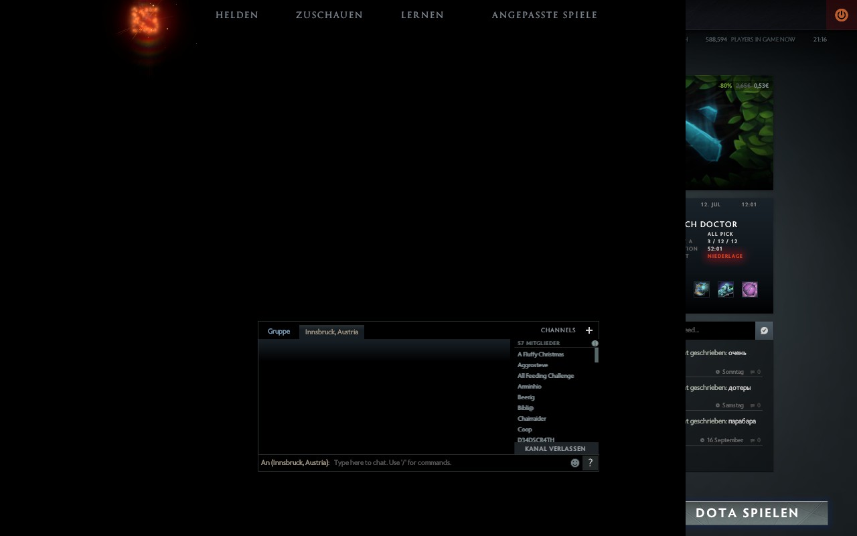Screen dimensions: 857x536
Task: Select the middle boots item icon
Action: click(725, 289)
